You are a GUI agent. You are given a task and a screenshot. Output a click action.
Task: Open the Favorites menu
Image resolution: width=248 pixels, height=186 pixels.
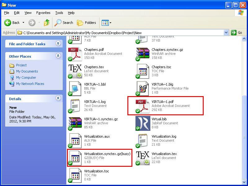43,13
